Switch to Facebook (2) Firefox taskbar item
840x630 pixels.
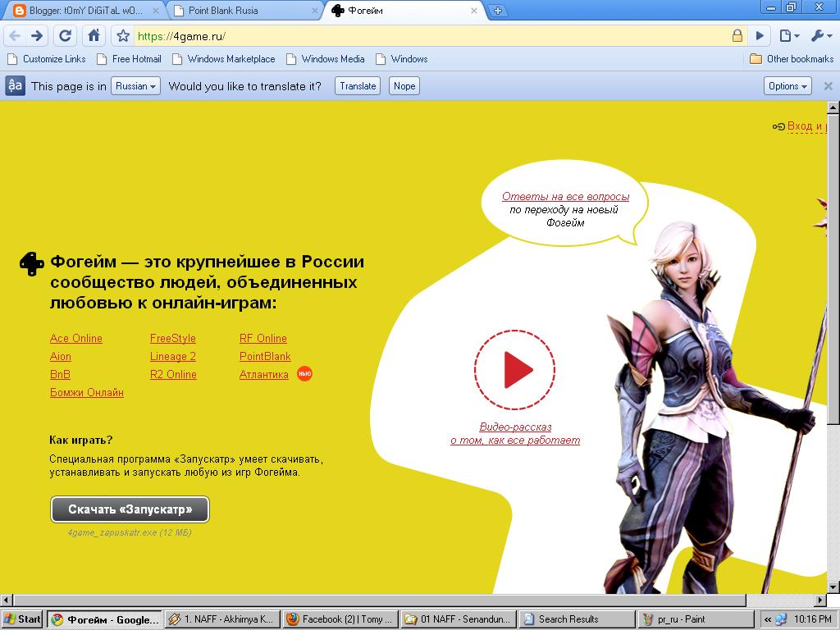point(340,619)
